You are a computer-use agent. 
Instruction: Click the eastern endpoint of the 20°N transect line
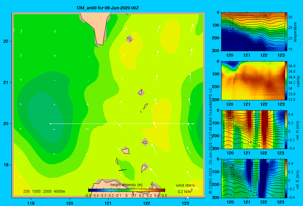193,124
